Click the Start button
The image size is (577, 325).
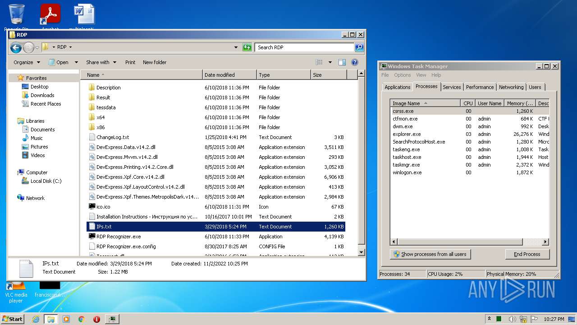coord(12,319)
